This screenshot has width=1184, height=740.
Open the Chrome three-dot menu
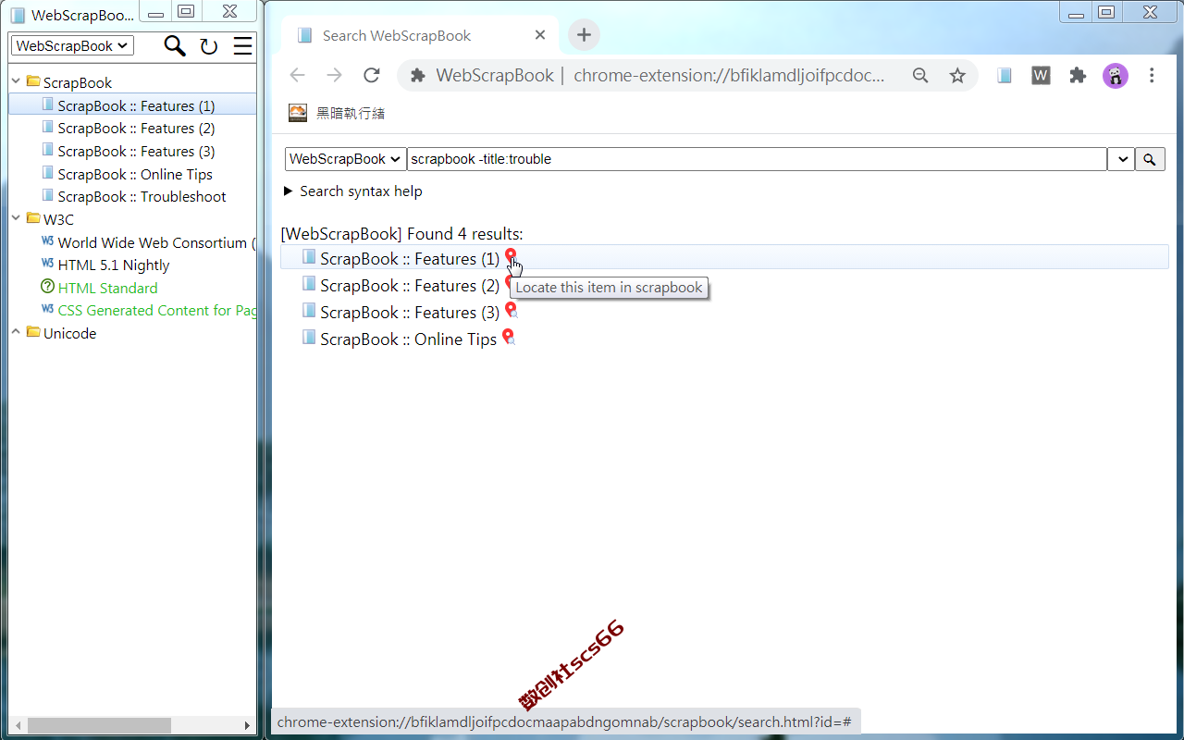pyautogui.click(x=1152, y=76)
